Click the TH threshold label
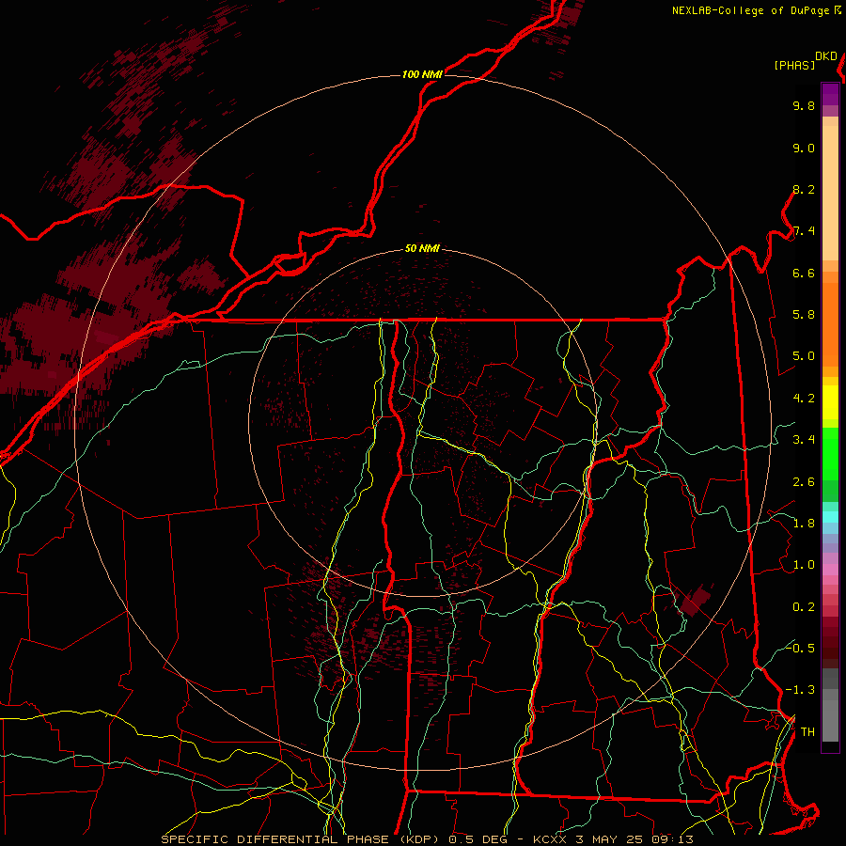This screenshot has width=846, height=846. 807,732
